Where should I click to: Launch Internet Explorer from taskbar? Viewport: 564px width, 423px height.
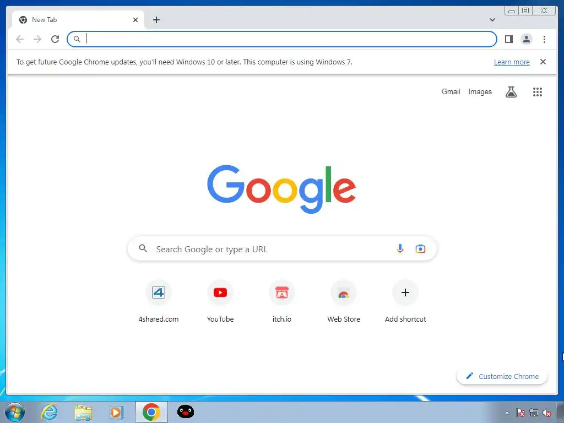tap(49, 412)
